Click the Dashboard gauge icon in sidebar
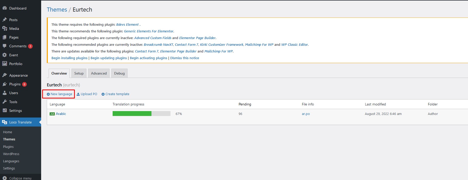468x180 pixels. click(x=5, y=8)
